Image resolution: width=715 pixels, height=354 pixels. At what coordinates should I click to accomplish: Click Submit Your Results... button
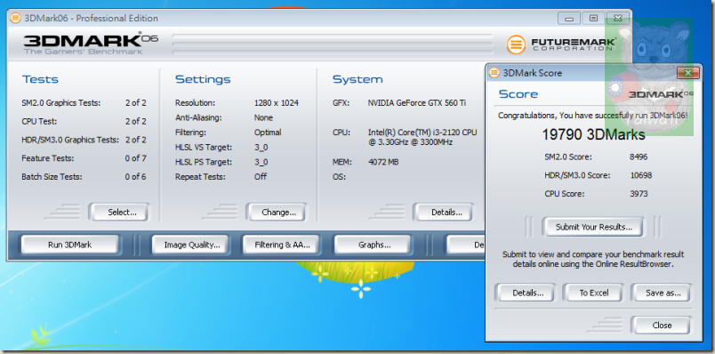[593, 227]
